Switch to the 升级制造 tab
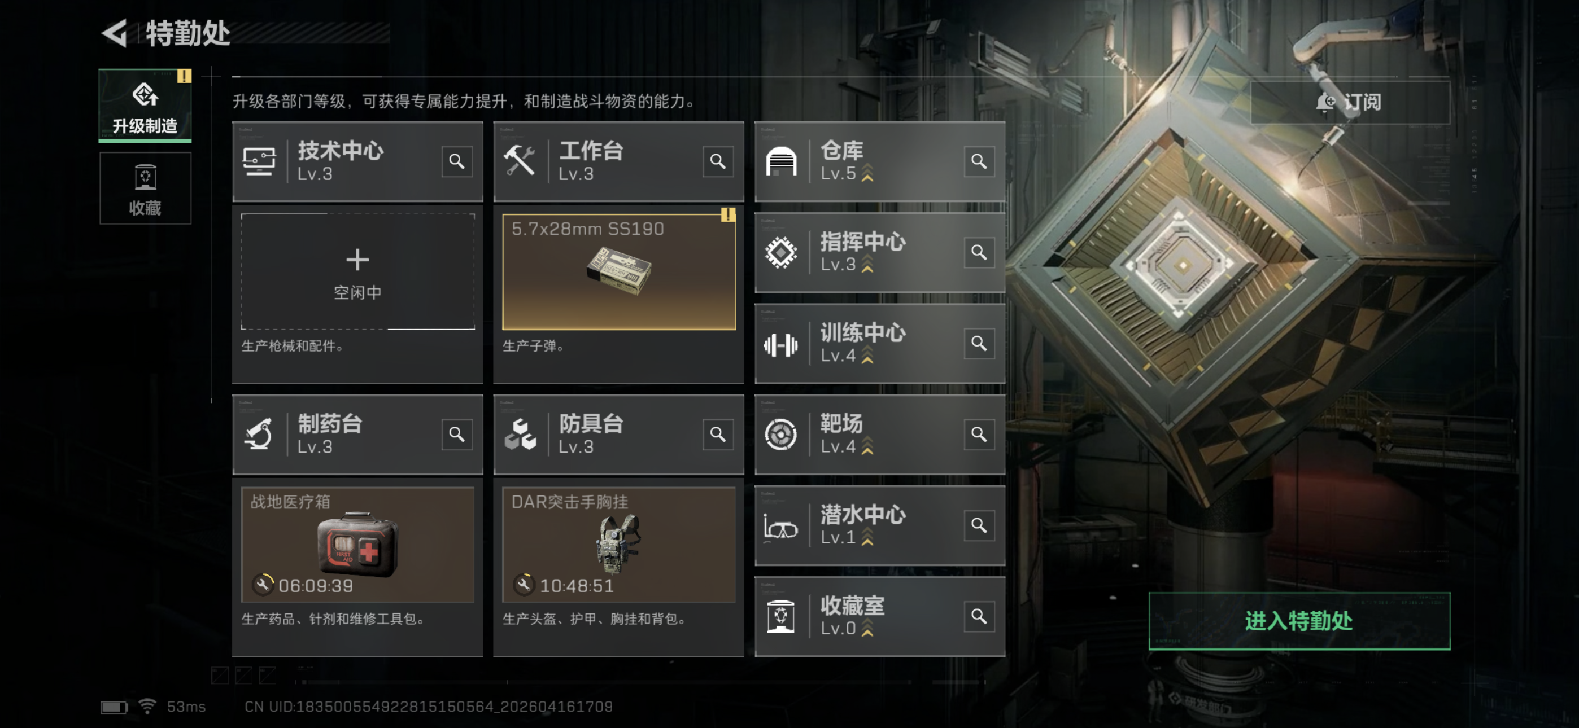Image resolution: width=1579 pixels, height=728 pixels. click(x=145, y=106)
